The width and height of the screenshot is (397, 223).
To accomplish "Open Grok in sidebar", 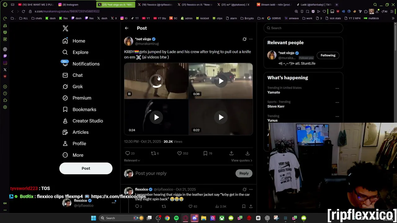I will 73,87.
